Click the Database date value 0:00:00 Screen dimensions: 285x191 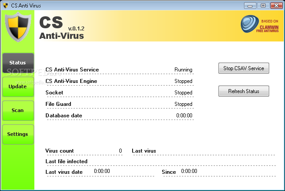click(184, 116)
